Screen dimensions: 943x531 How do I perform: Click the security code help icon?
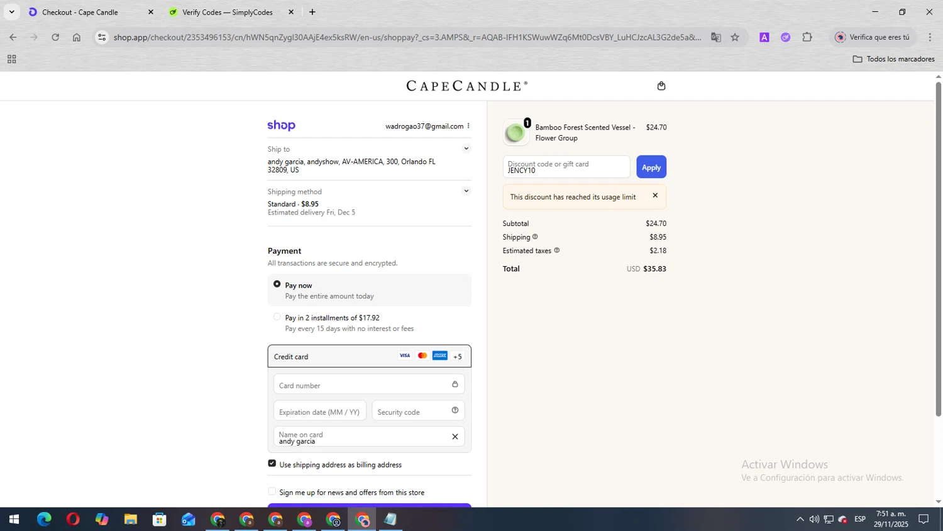click(455, 410)
